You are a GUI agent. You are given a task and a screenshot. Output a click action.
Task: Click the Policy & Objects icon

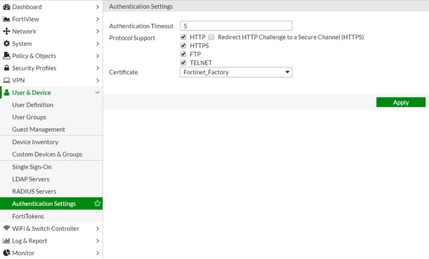pyautogui.click(x=7, y=56)
